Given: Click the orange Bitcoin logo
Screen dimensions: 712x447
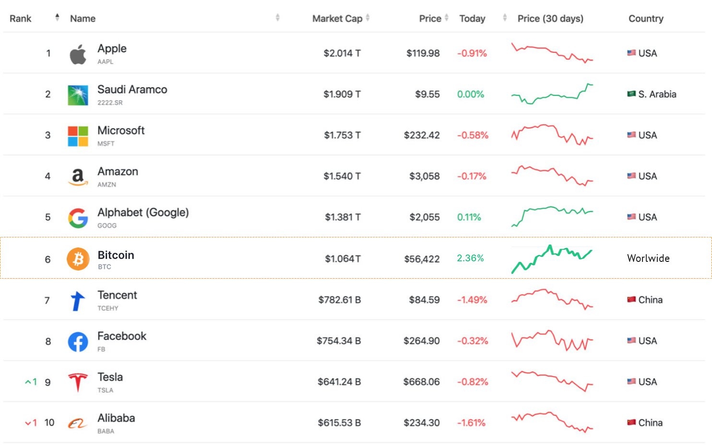Looking at the screenshot, I should coord(78,259).
